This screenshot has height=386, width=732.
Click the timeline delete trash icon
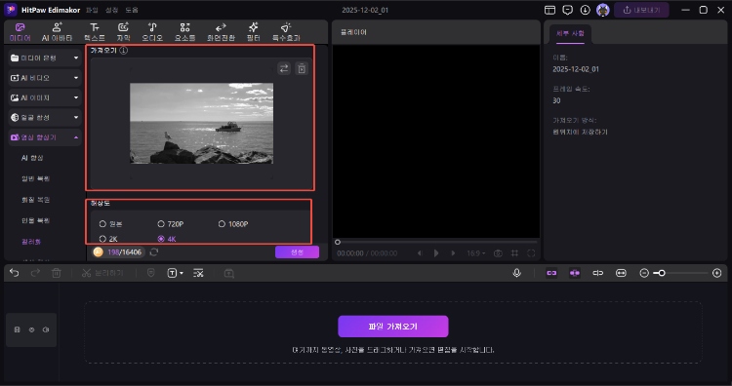tap(56, 273)
